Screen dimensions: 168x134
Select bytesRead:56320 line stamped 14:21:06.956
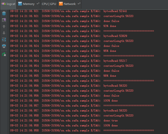coord(69,86)
